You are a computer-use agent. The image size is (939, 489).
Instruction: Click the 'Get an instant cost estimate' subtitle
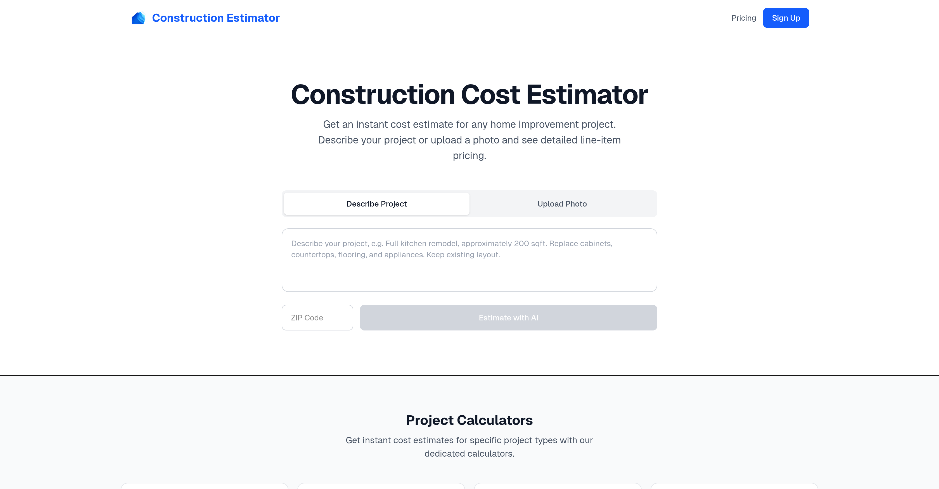point(469,124)
